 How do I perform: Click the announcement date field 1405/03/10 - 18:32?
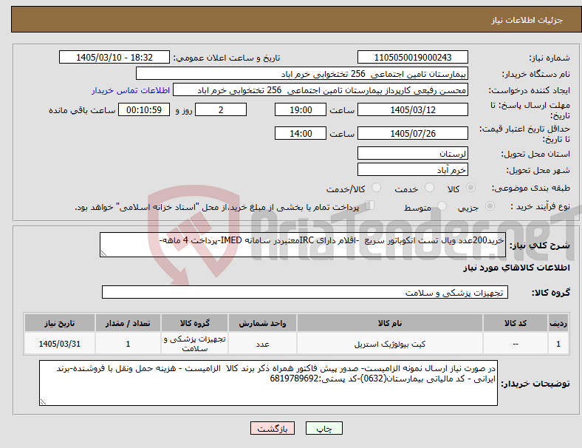(x=114, y=57)
